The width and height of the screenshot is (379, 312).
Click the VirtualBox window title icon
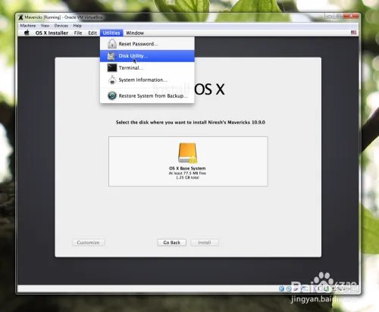click(20, 17)
